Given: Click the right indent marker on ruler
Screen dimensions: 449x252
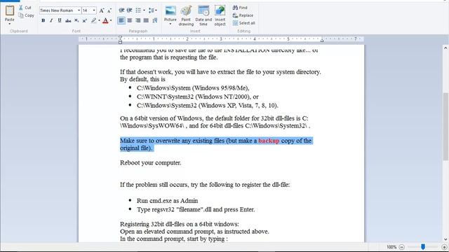Looking at the screenshot, I should pyautogui.click(x=322, y=41).
